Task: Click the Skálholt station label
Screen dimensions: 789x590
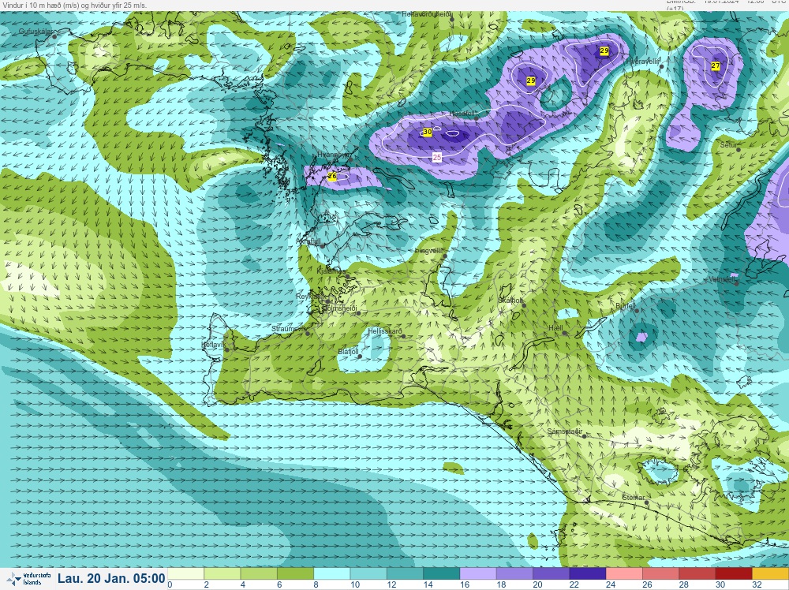Action: coord(510,301)
